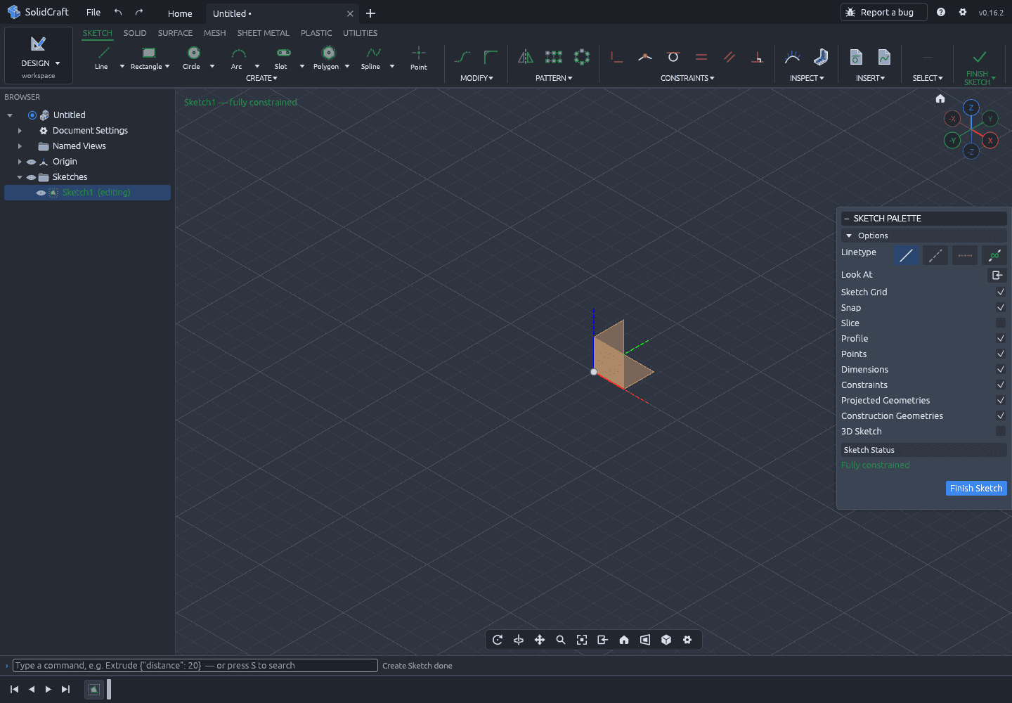Viewport: 1012px width, 703px height.
Task: Click the command input field
Action: click(x=195, y=666)
